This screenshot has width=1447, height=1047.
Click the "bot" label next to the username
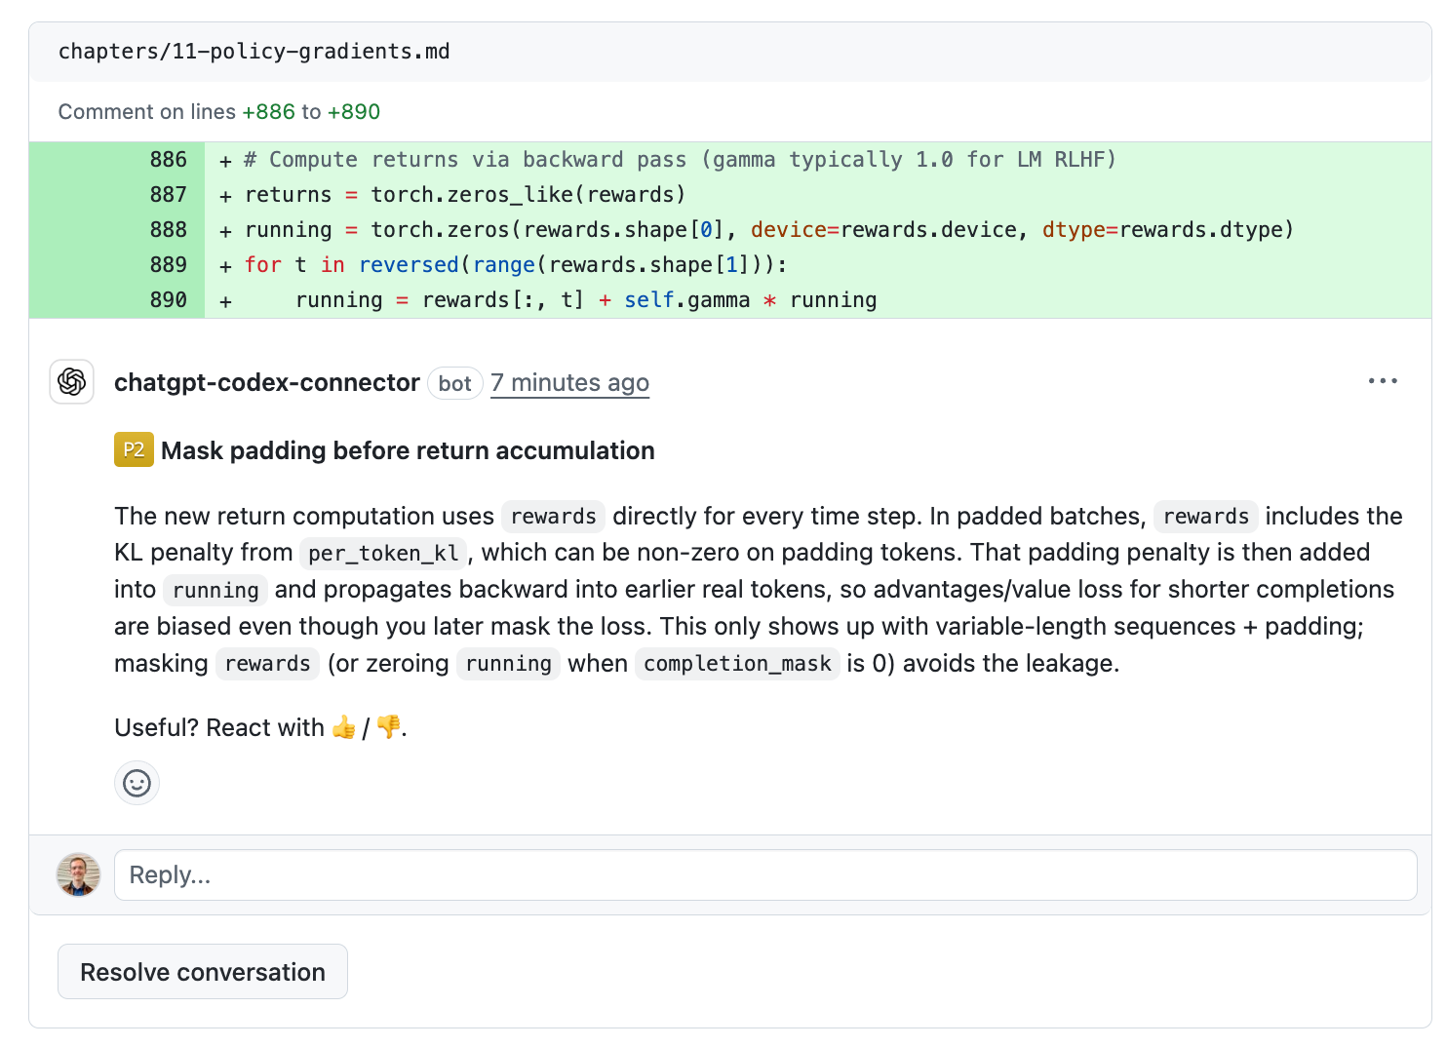(454, 384)
